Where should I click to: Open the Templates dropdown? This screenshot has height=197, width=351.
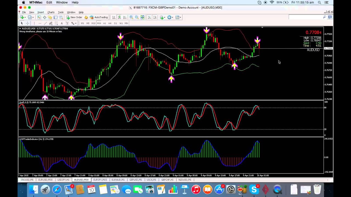pyautogui.click(x=178, y=17)
